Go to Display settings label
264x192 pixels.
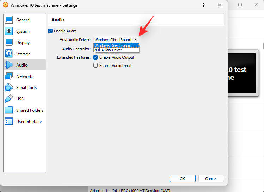tap(23, 43)
